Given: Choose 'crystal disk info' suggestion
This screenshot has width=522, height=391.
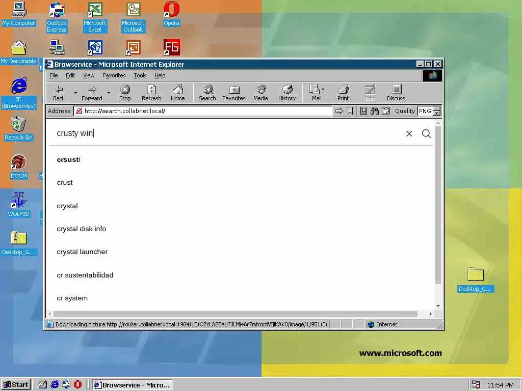Looking at the screenshot, I should (x=82, y=229).
